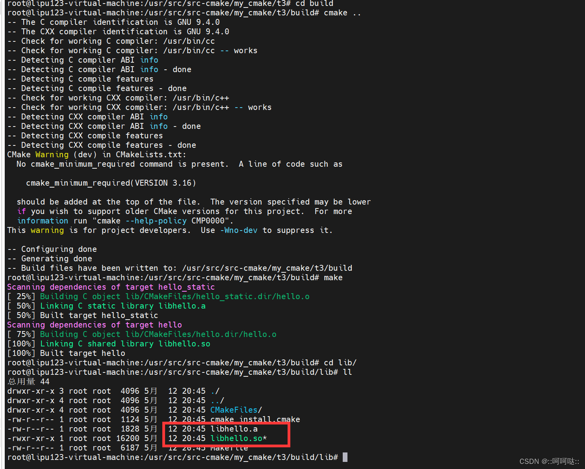Click the '../' parent directory entry

pyautogui.click(x=217, y=400)
